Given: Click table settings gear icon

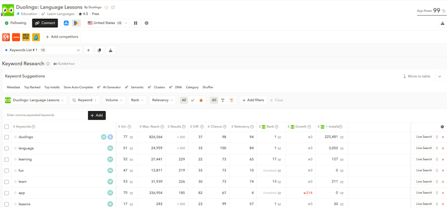Looking at the screenshot, I should pos(442,127).
